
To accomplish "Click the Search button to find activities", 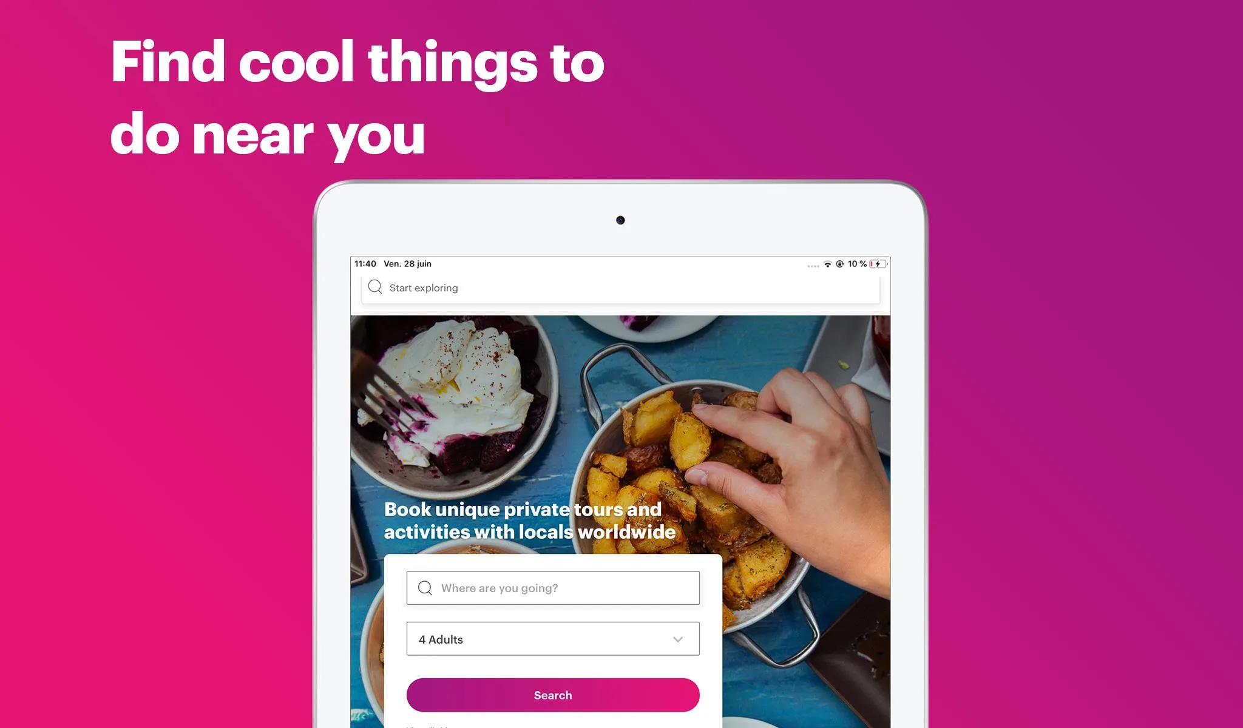I will pyautogui.click(x=553, y=694).
